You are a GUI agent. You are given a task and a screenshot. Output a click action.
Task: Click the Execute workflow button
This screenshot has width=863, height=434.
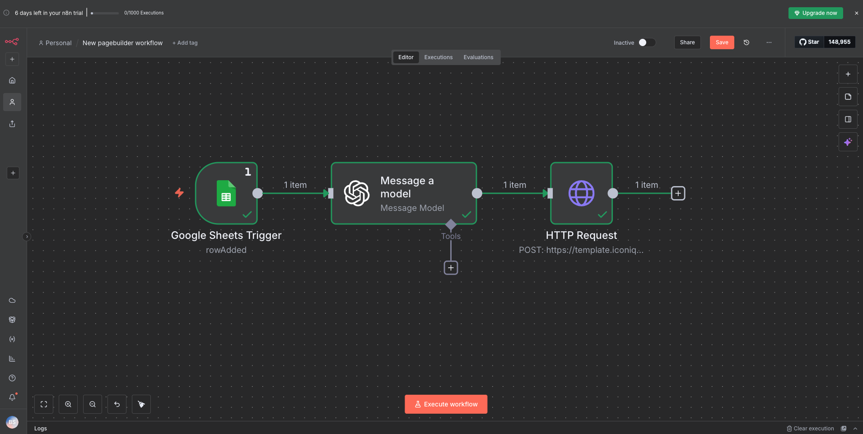coord(446,404)
